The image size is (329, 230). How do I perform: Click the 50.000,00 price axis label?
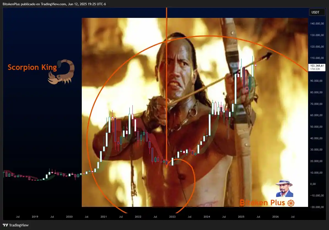(316, 127)
